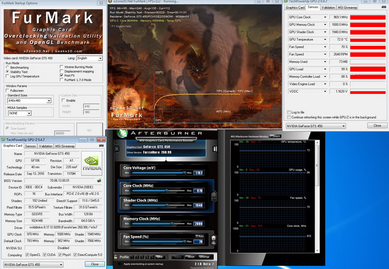
Task: Select Afterburner profile slot 2
Action: click(137, 257)
